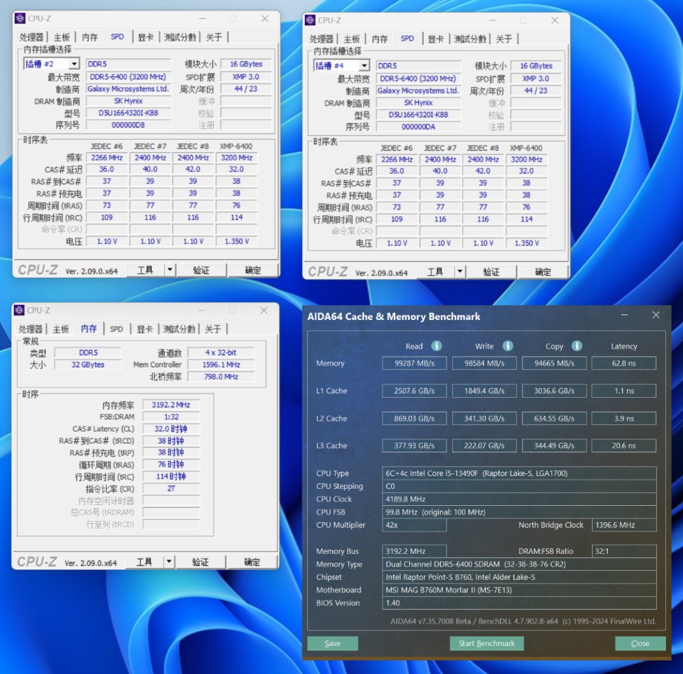
Task: Click 确定 button in slot #2 window
Action: pos(252,270)
